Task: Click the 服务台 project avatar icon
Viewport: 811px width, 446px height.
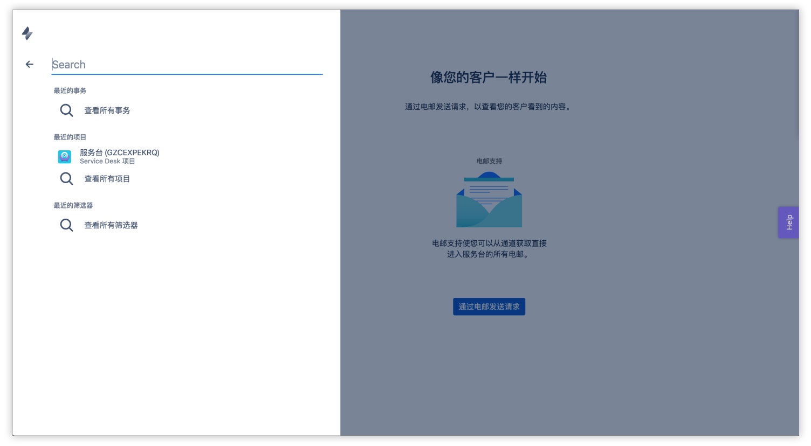Action: pyautogui.click(x=65, y=157)
